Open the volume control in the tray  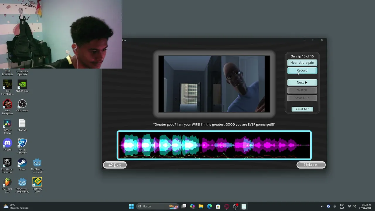click(354, 206)
